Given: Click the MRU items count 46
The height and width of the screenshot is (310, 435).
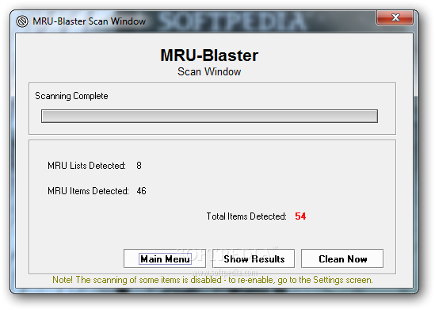Looking at the screenshot, I should (141, 191).
